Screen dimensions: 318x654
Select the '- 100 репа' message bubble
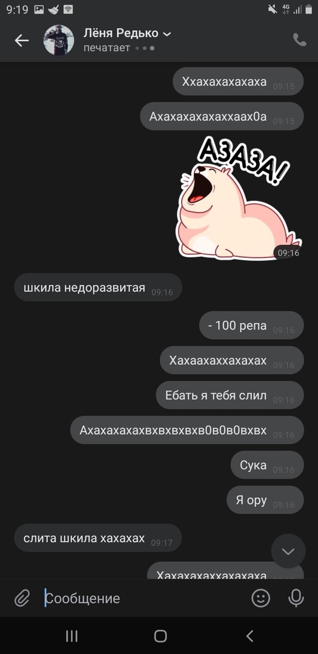pyautogui.click(x=251, y=325)
